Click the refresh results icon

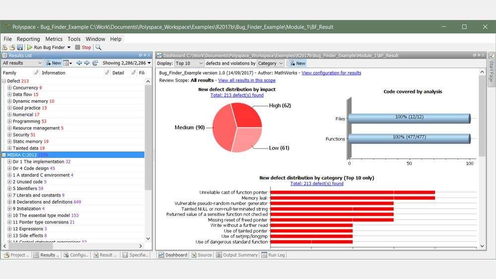[x=95, y=63]
